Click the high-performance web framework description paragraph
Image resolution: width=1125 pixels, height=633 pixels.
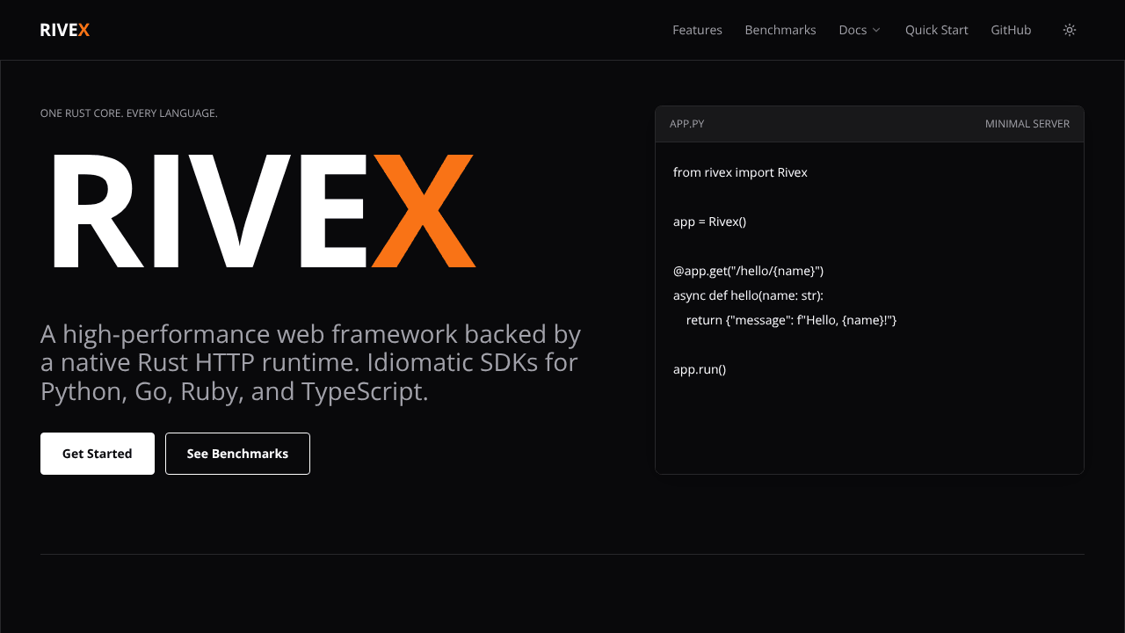[311, 362]
